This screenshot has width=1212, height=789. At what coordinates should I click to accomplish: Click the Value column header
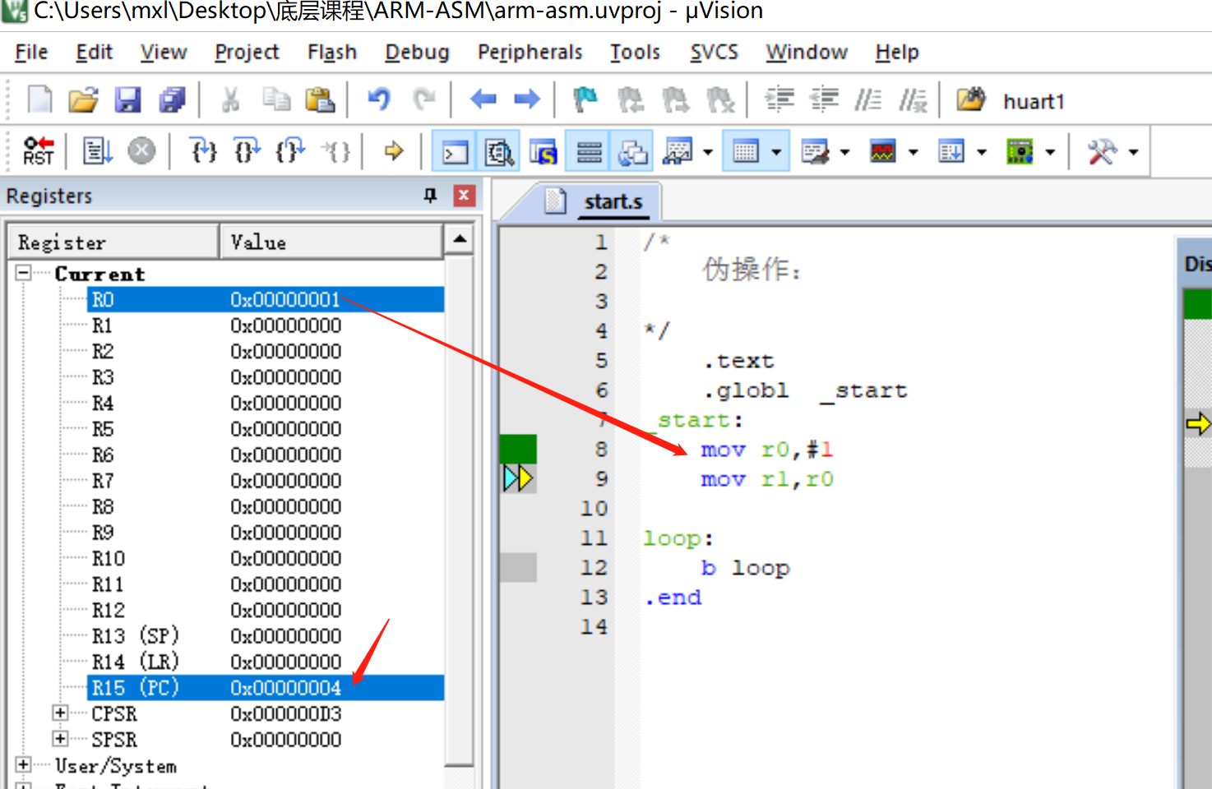pos(331,242)
